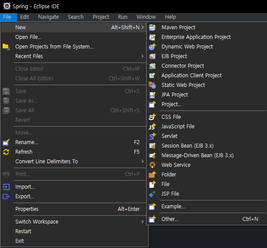This screenshot has height=248, width=267.
Task: Click the JavaScript File JS icon
Action: (x=152, y=127)
